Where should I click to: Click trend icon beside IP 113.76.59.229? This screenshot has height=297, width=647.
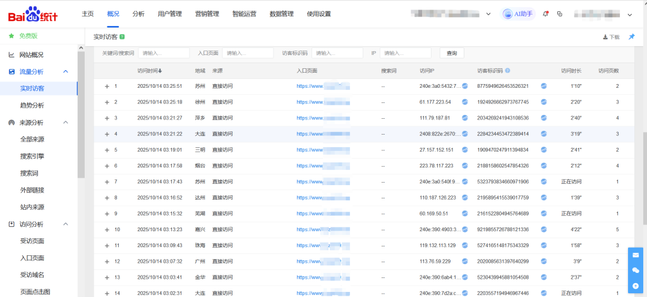point(464,261)
